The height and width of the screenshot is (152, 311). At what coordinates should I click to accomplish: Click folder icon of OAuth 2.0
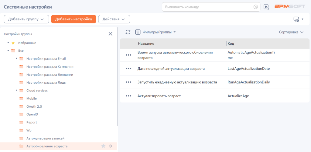tap(21, 106)
